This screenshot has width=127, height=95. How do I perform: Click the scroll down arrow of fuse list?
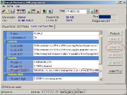[100, 79]
